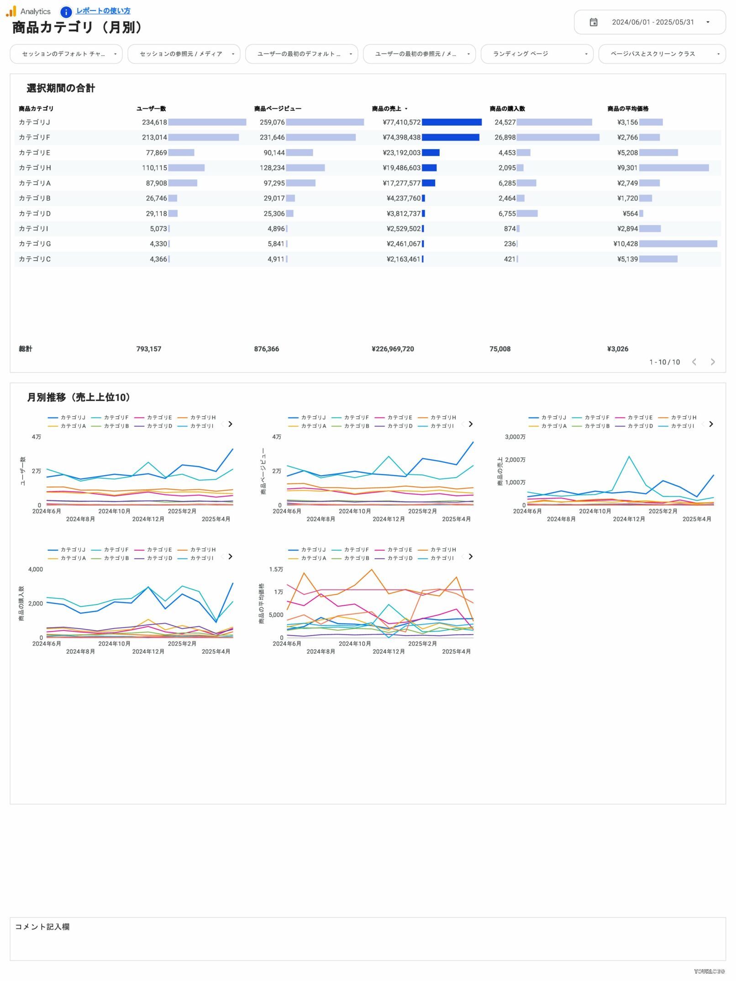The height and width of the screenshot is (981, 736).
Task: Open the 2024/06/01 - 2025/05/31 date range picker
Action: pos(652,22)
